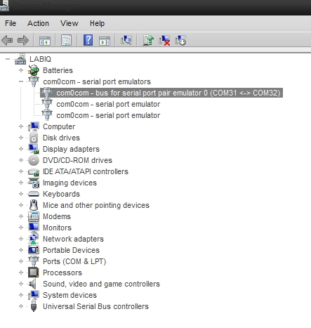Click the Universal Serial Bus controllers plug icon
The height and width of the screenshot is (328, 311).
pos(34,306)
